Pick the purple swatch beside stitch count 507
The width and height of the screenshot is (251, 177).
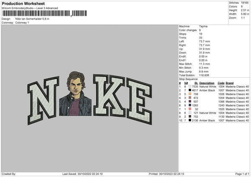point(190,101)
